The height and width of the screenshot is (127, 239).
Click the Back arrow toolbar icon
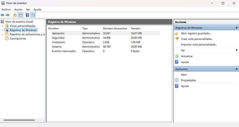click(2, 15)
